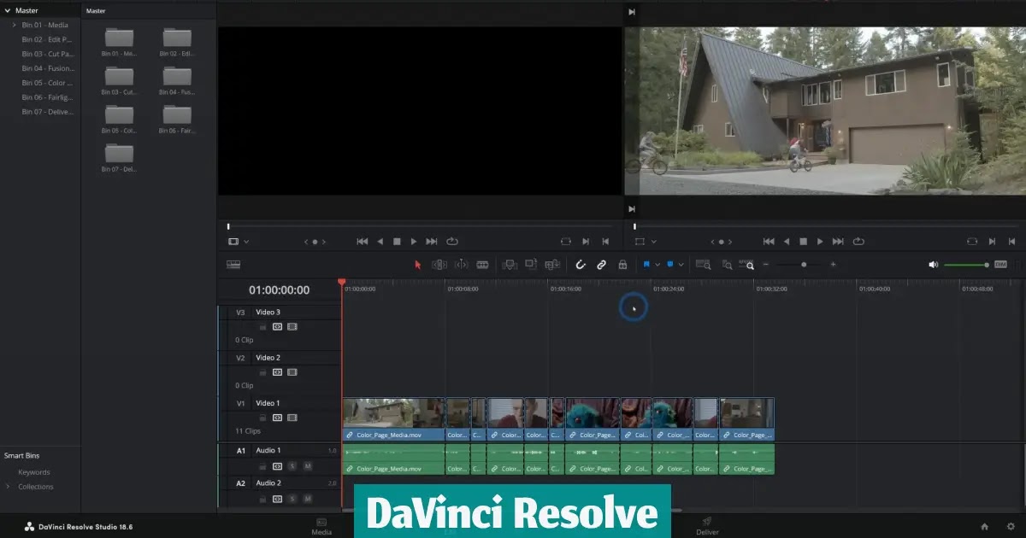Select the Blade Edit Mode tool

click(x=482, y=265)
